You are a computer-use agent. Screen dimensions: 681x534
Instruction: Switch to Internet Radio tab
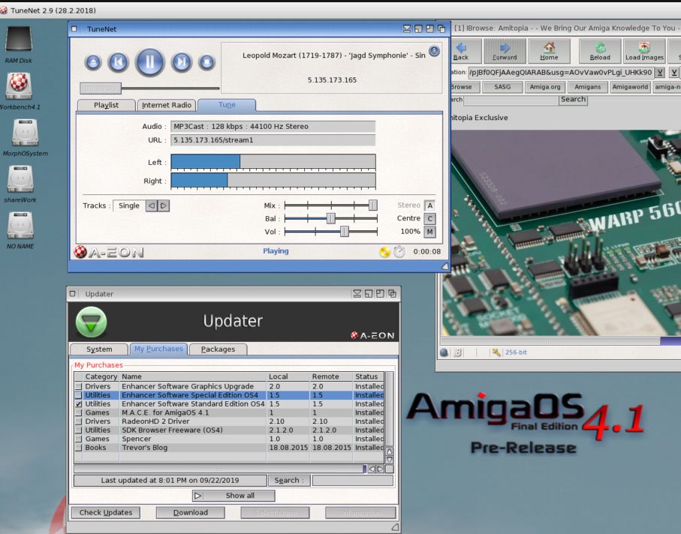[x=167, y=105]
